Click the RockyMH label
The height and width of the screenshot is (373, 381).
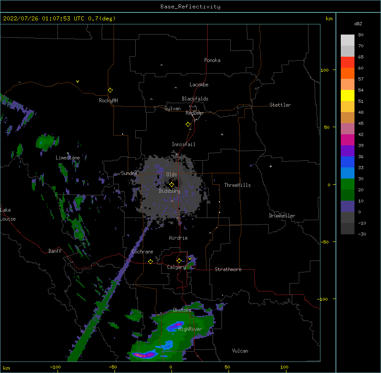(x=108, y=100)
